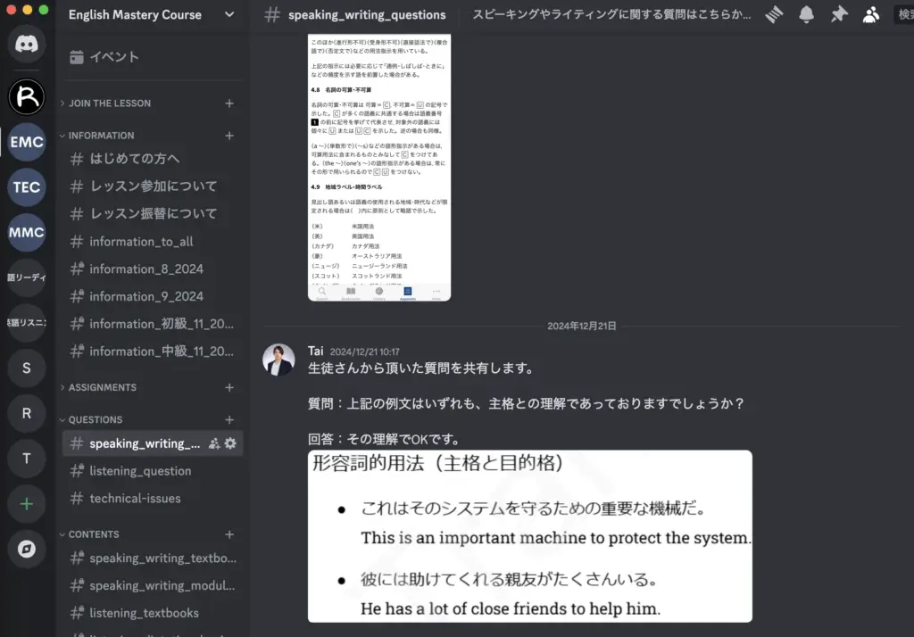This screenshot has width=914, height=637.
Task: Create channel in CONTENTS category
Action: click(x=229, y=534)
